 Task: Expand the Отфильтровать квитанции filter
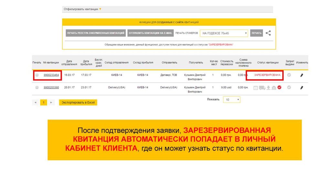(82, 9)
